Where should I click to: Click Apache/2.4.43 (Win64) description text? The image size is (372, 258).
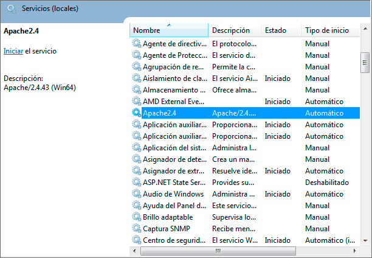pyautogui.click(x=40, y=88)
